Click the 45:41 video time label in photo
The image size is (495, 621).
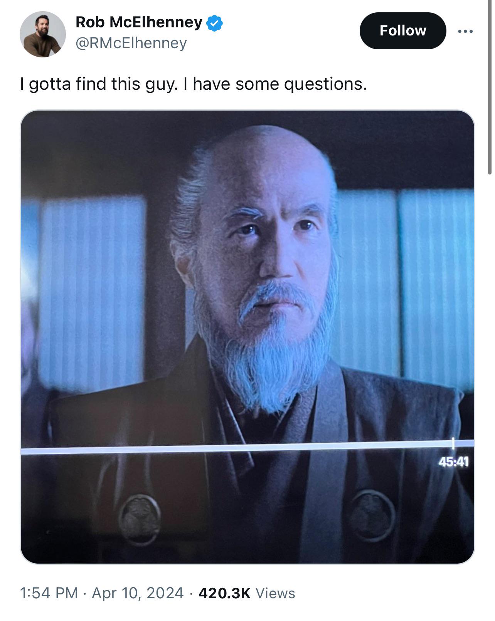pyautogui.click(x=453, y=461)
